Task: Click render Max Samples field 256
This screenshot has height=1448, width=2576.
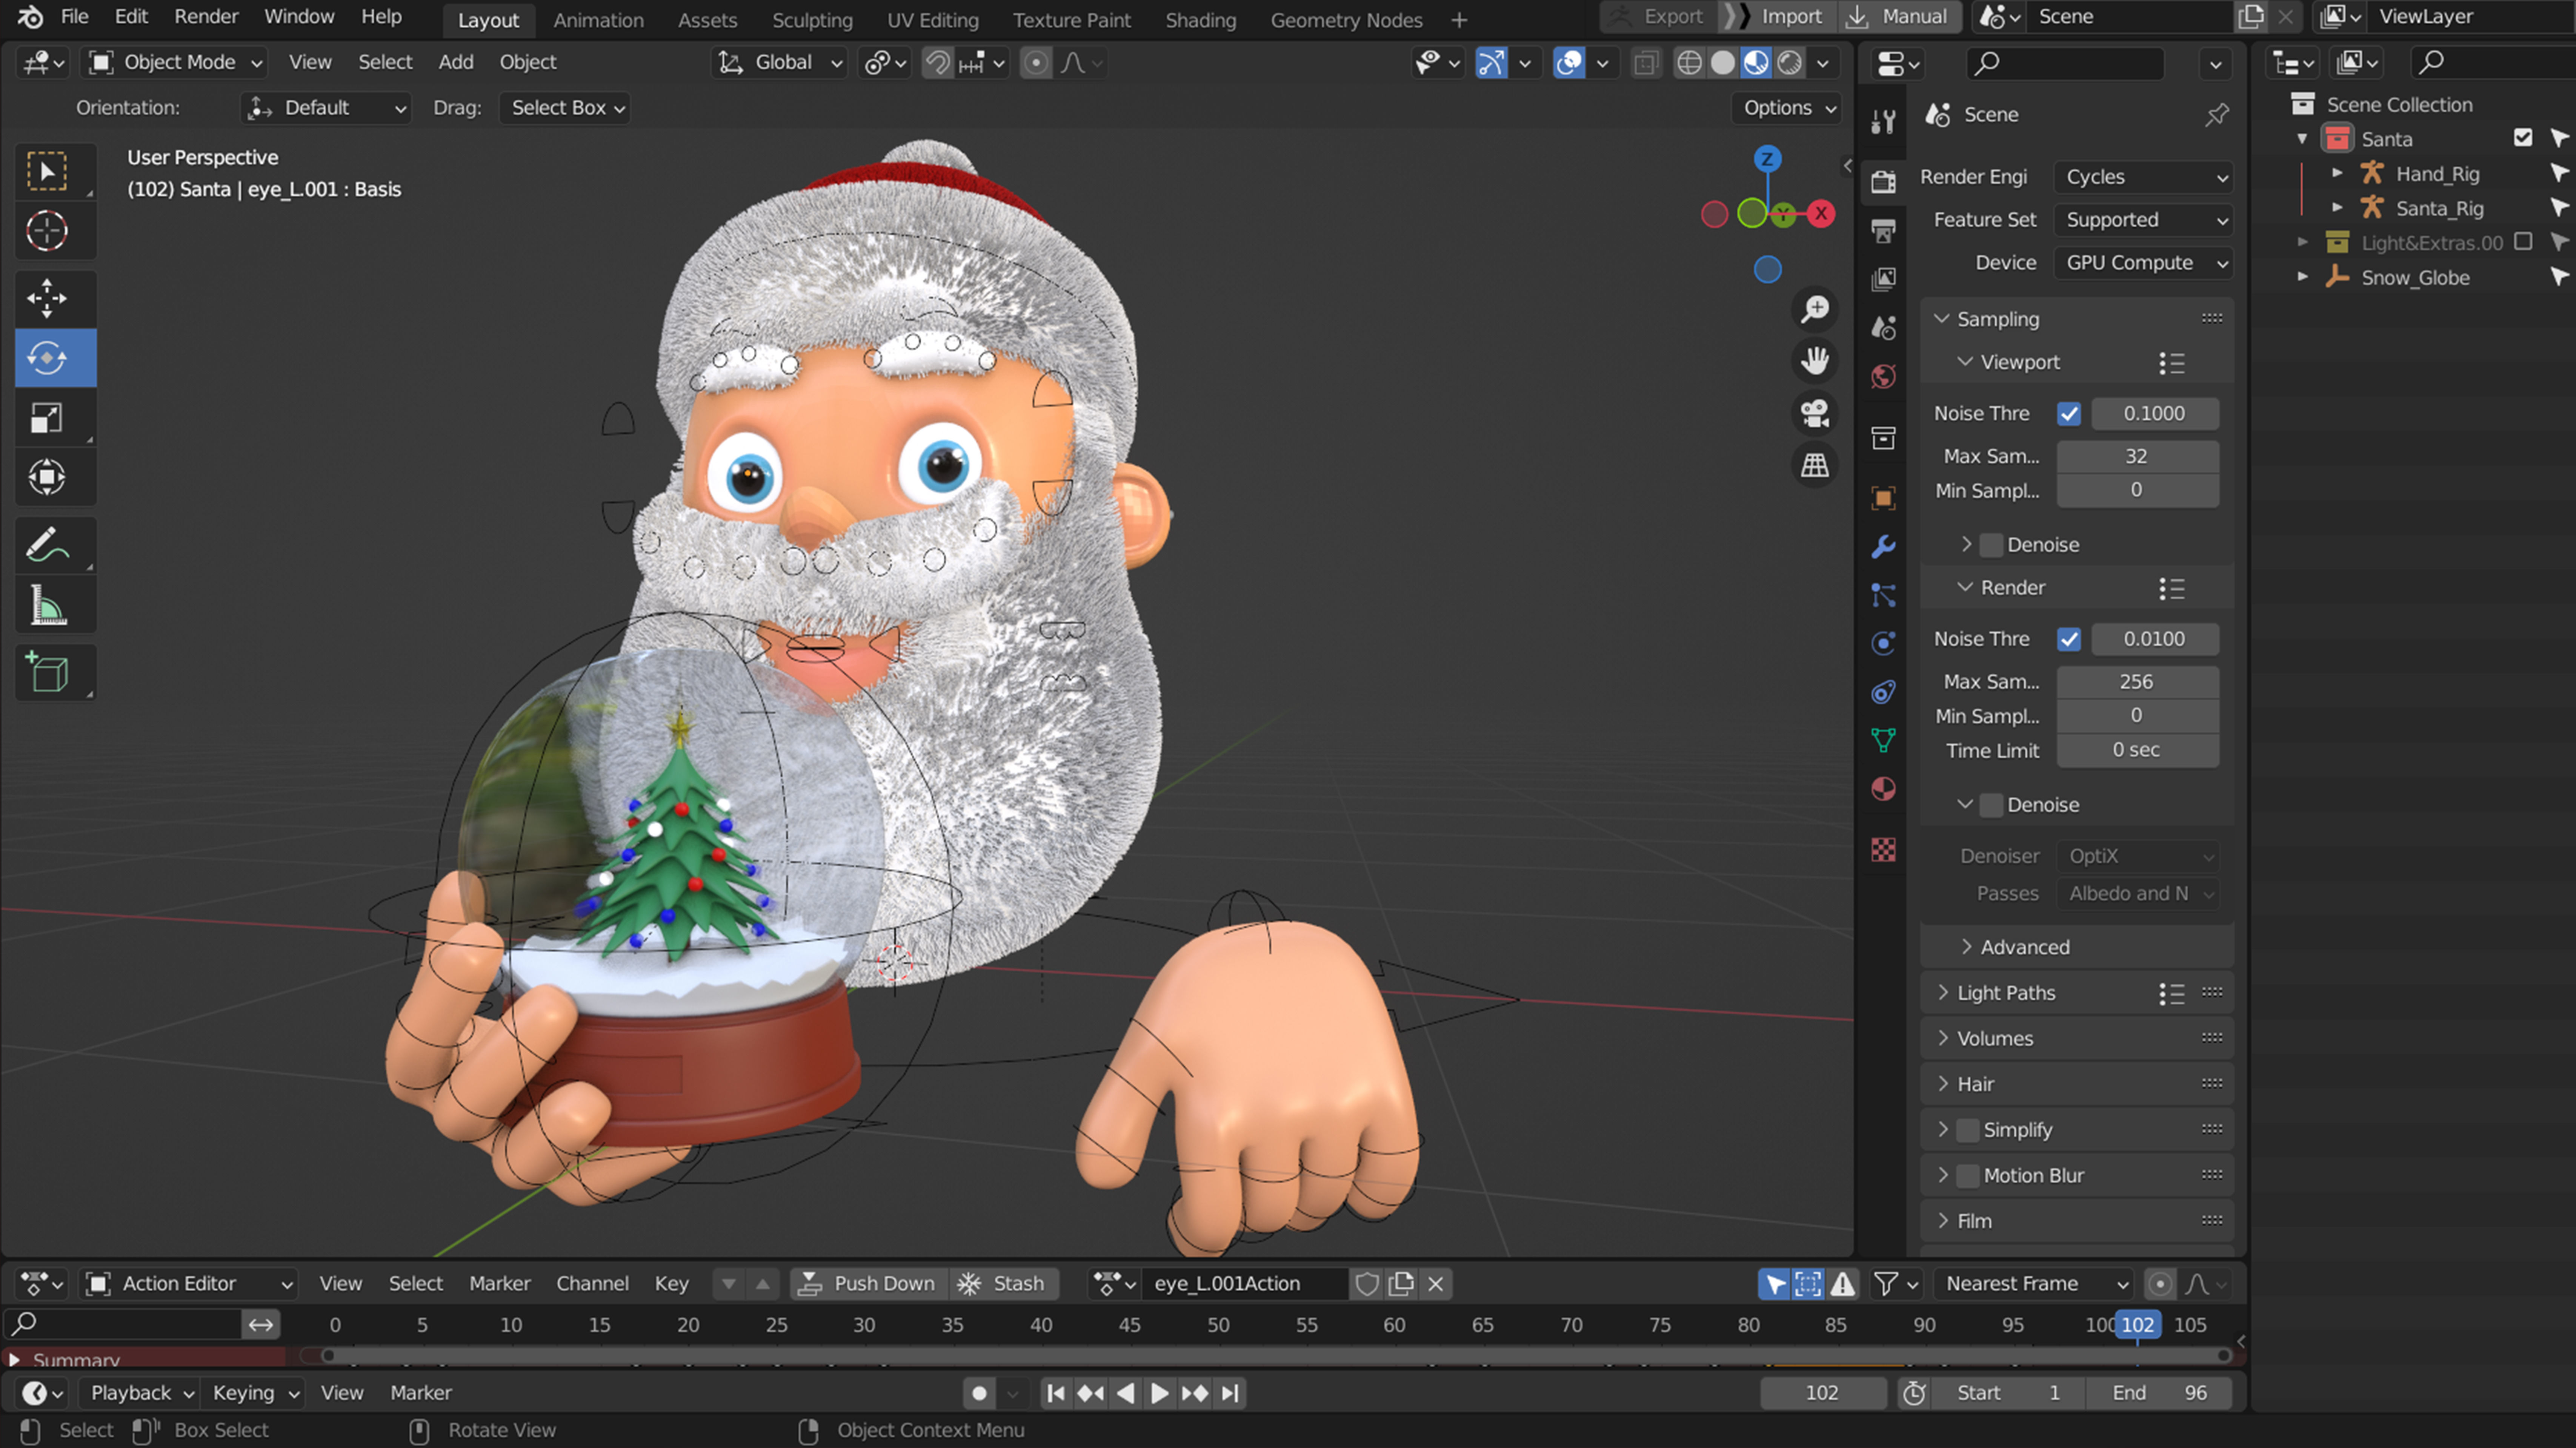Action: [x=2137, y=683]
